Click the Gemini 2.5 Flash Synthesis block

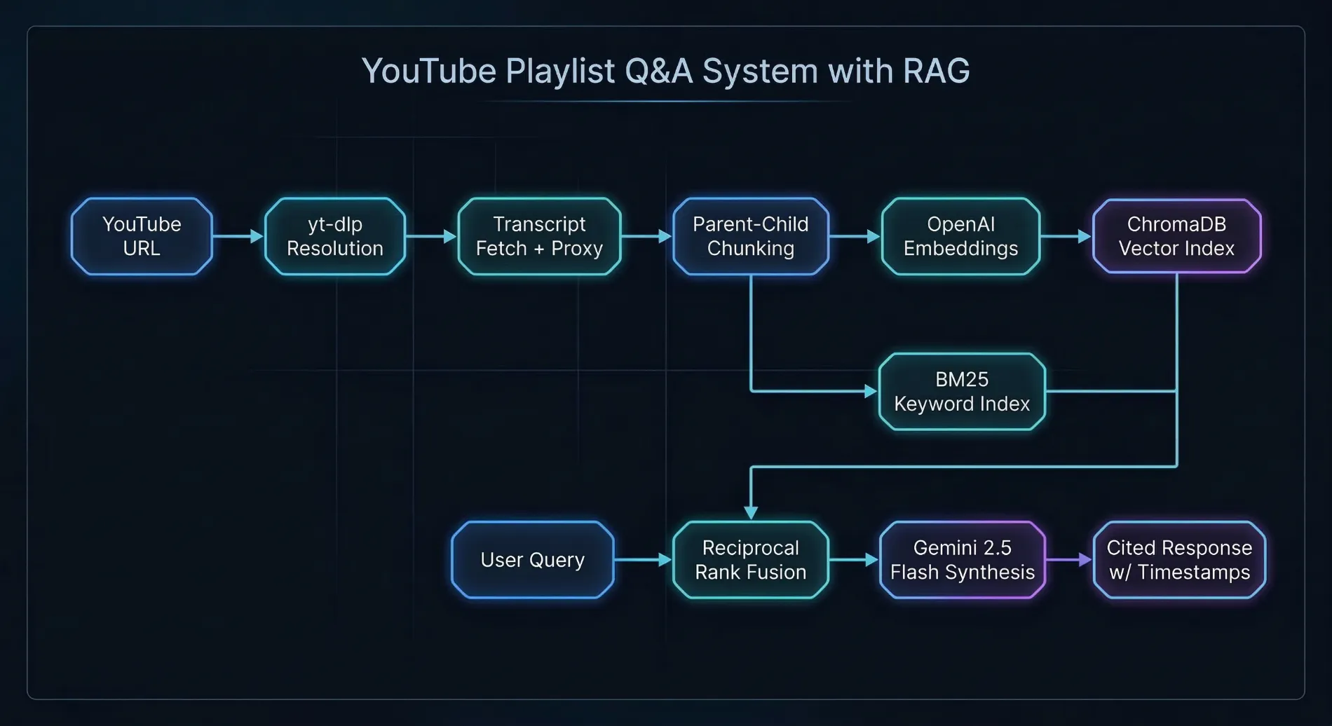click(x=963, y=560)
